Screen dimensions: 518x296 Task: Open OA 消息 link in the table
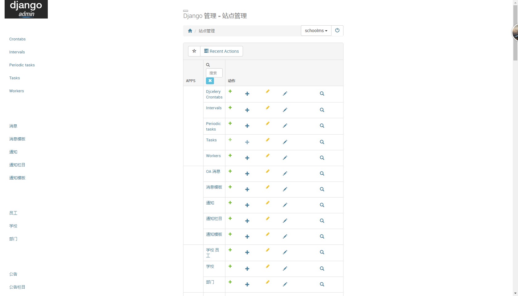tap(213, 172)
